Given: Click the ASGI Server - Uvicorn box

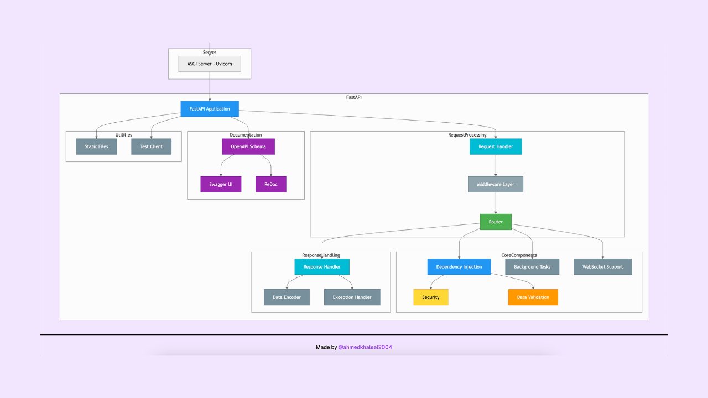Looking at the screenshot, I should (209, 64).
